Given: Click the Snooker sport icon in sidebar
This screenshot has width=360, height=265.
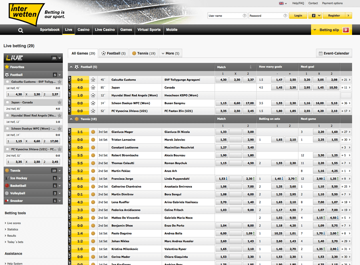Looking at the screenshot, I should pos(7,201).
